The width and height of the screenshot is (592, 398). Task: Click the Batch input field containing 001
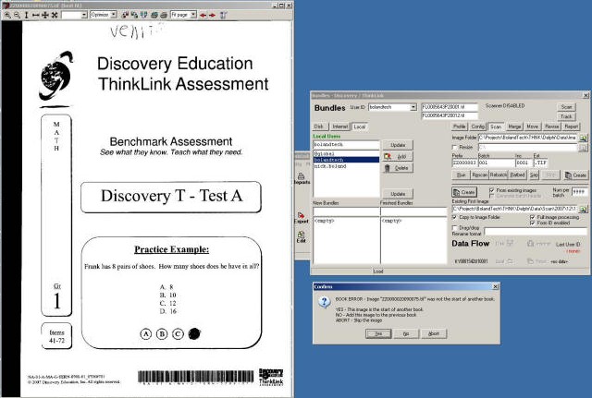pos(496,163)
